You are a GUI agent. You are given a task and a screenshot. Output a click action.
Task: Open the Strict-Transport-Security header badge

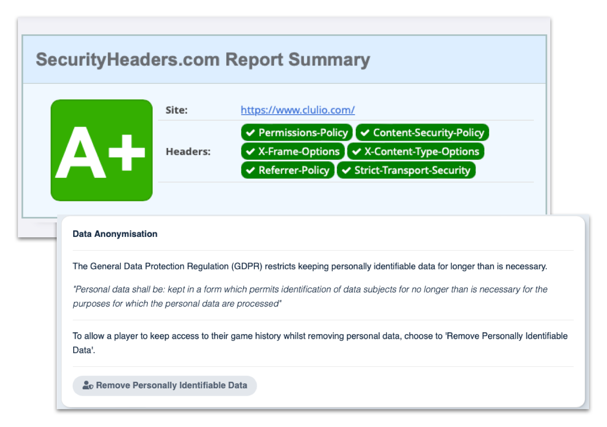tap(406, 170)
